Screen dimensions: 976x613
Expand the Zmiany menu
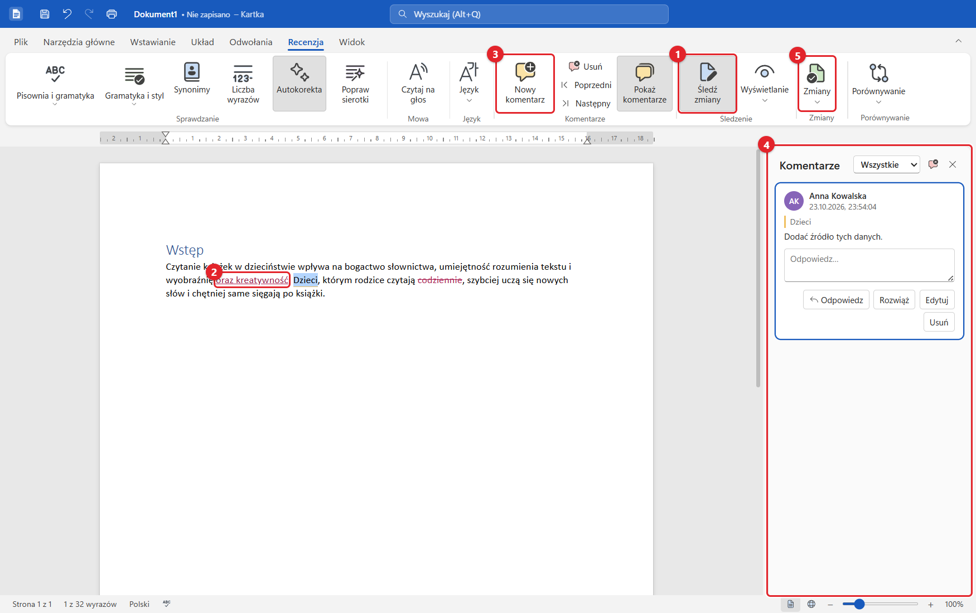(817, 84)
